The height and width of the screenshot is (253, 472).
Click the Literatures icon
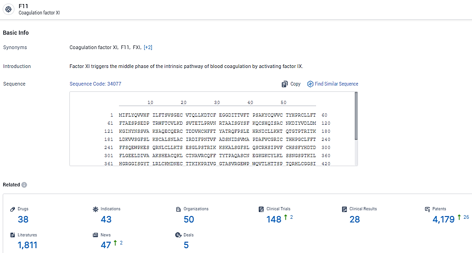(13, 235)
